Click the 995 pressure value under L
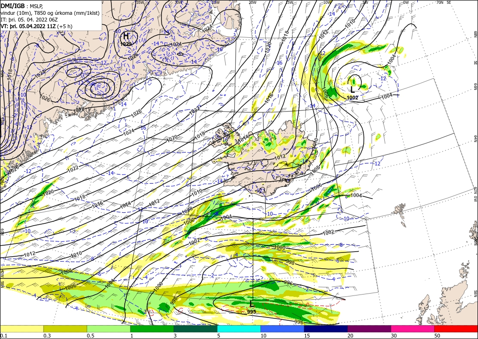Image resolution: width=478 pixels, height=339 pixels. click(x=251, y=312)
